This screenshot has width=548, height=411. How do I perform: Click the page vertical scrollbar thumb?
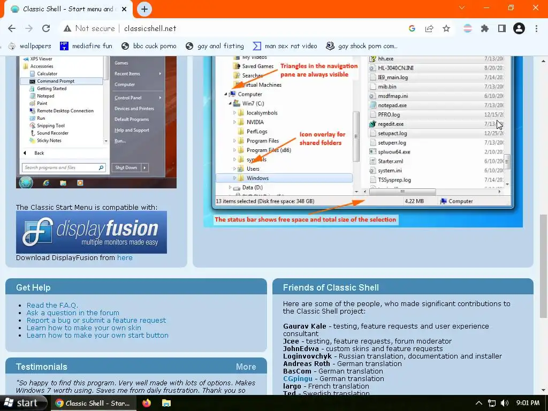coord(543,265)
